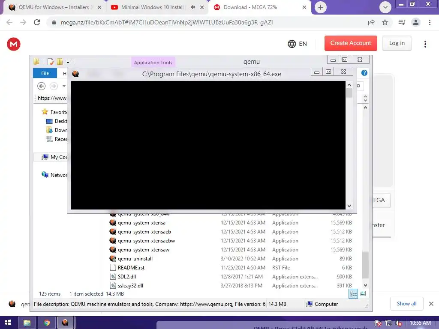Screen dimensions: 439x329
Task: Click taskbar network icon
Action: coord(388,323)
